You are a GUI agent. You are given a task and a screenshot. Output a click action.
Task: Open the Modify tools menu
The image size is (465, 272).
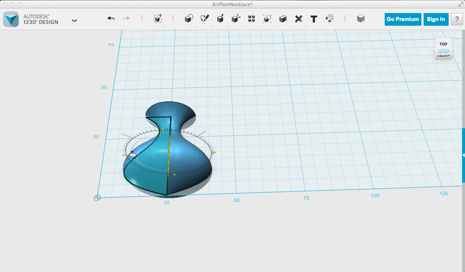pyautogui.click(x=236, y=19)
